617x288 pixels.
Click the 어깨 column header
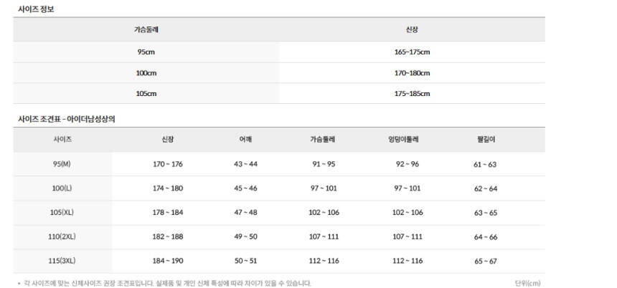click(x=245, y=139)
